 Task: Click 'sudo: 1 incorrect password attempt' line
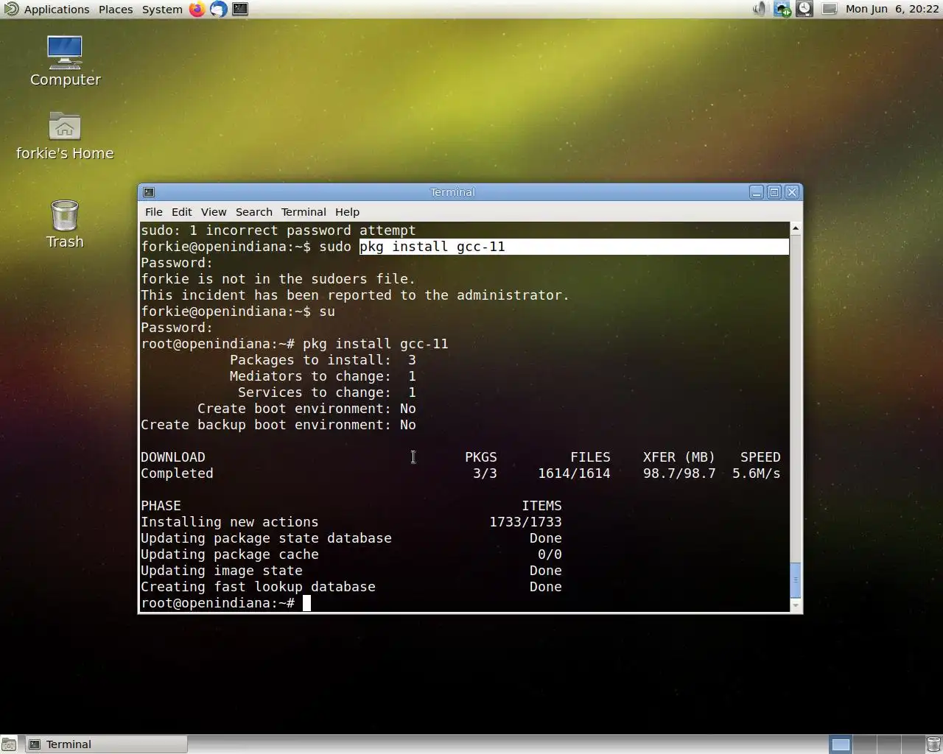(278, 230)
